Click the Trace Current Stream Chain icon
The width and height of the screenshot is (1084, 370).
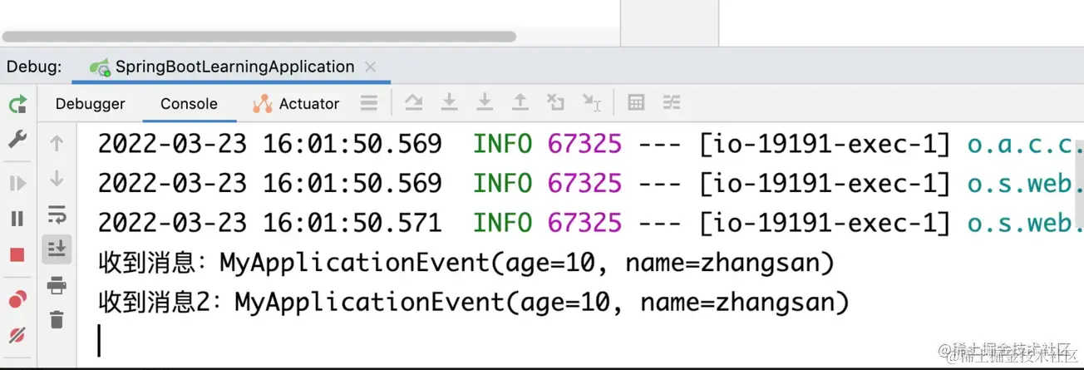[672, 103]
